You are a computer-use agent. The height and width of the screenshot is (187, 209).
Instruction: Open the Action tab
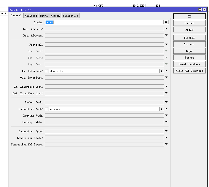(55, 16)
